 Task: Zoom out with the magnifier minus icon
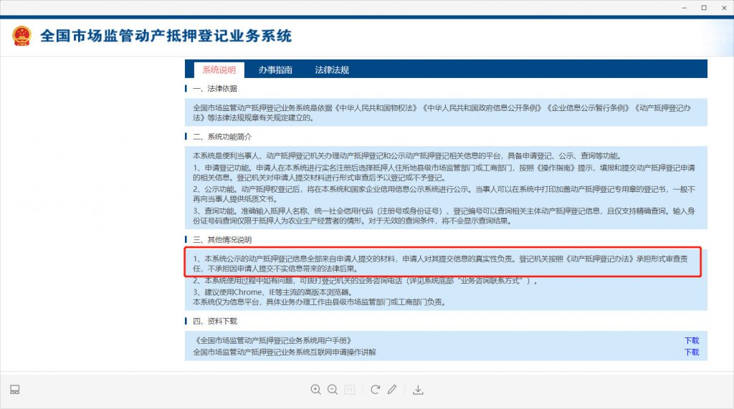[333, 390]
